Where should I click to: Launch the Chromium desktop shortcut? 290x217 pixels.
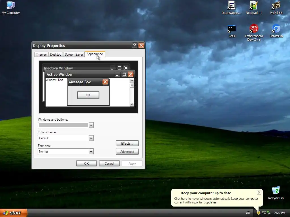pyautogui.click(x=276, y=31)
